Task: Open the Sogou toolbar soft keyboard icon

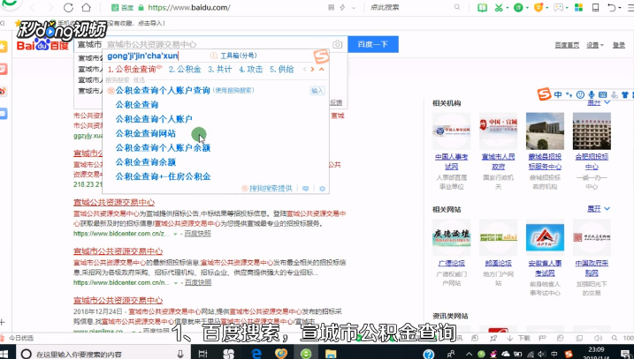Action: coord(602,94)
